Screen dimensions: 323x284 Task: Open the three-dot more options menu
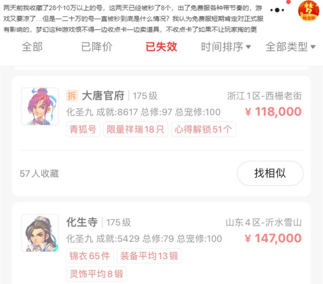277,10
